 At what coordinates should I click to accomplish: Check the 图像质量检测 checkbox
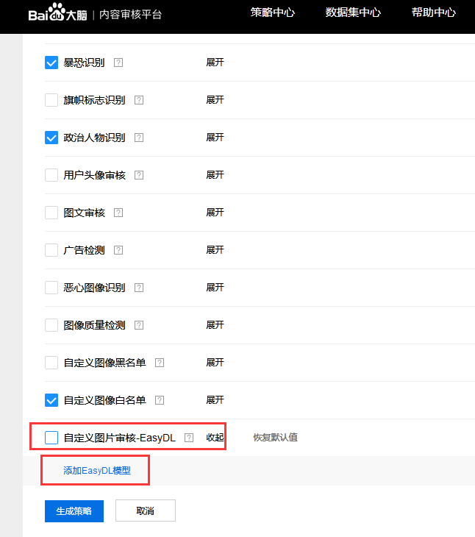coord(51,325)
